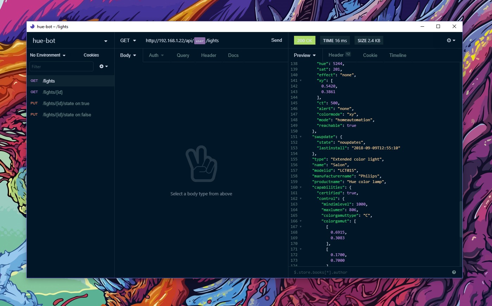Open the Preview mode dropdown

pyautogui.click(x=305, y=55)
